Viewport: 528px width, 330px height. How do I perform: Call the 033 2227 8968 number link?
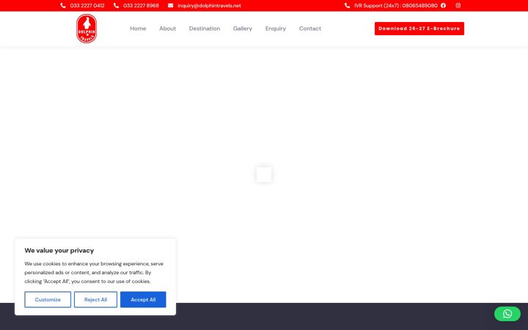tap(141, 5)
